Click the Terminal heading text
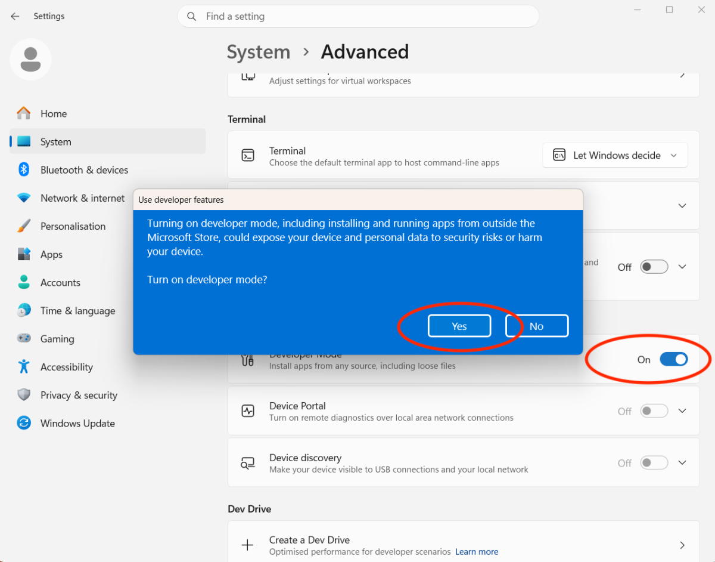 [x=247, y=119]
